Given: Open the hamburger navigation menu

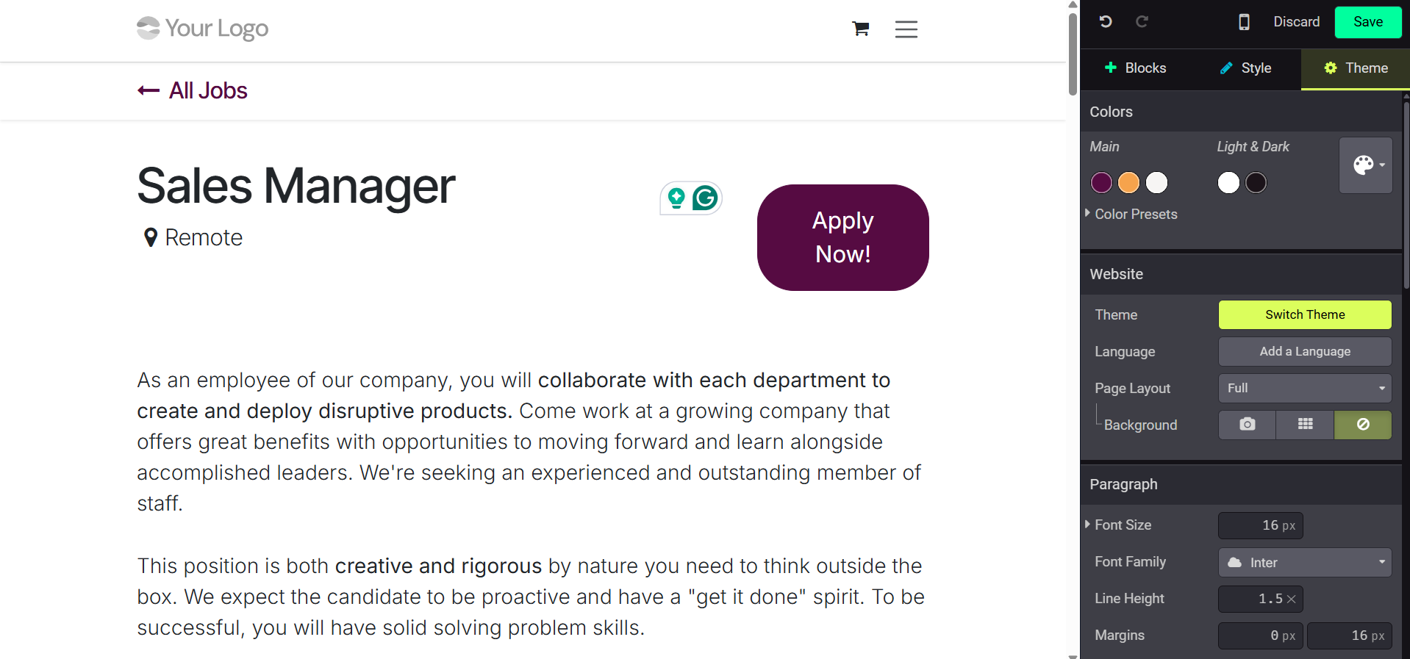Looking at the screenshot, I should click(x=906, y=29).
